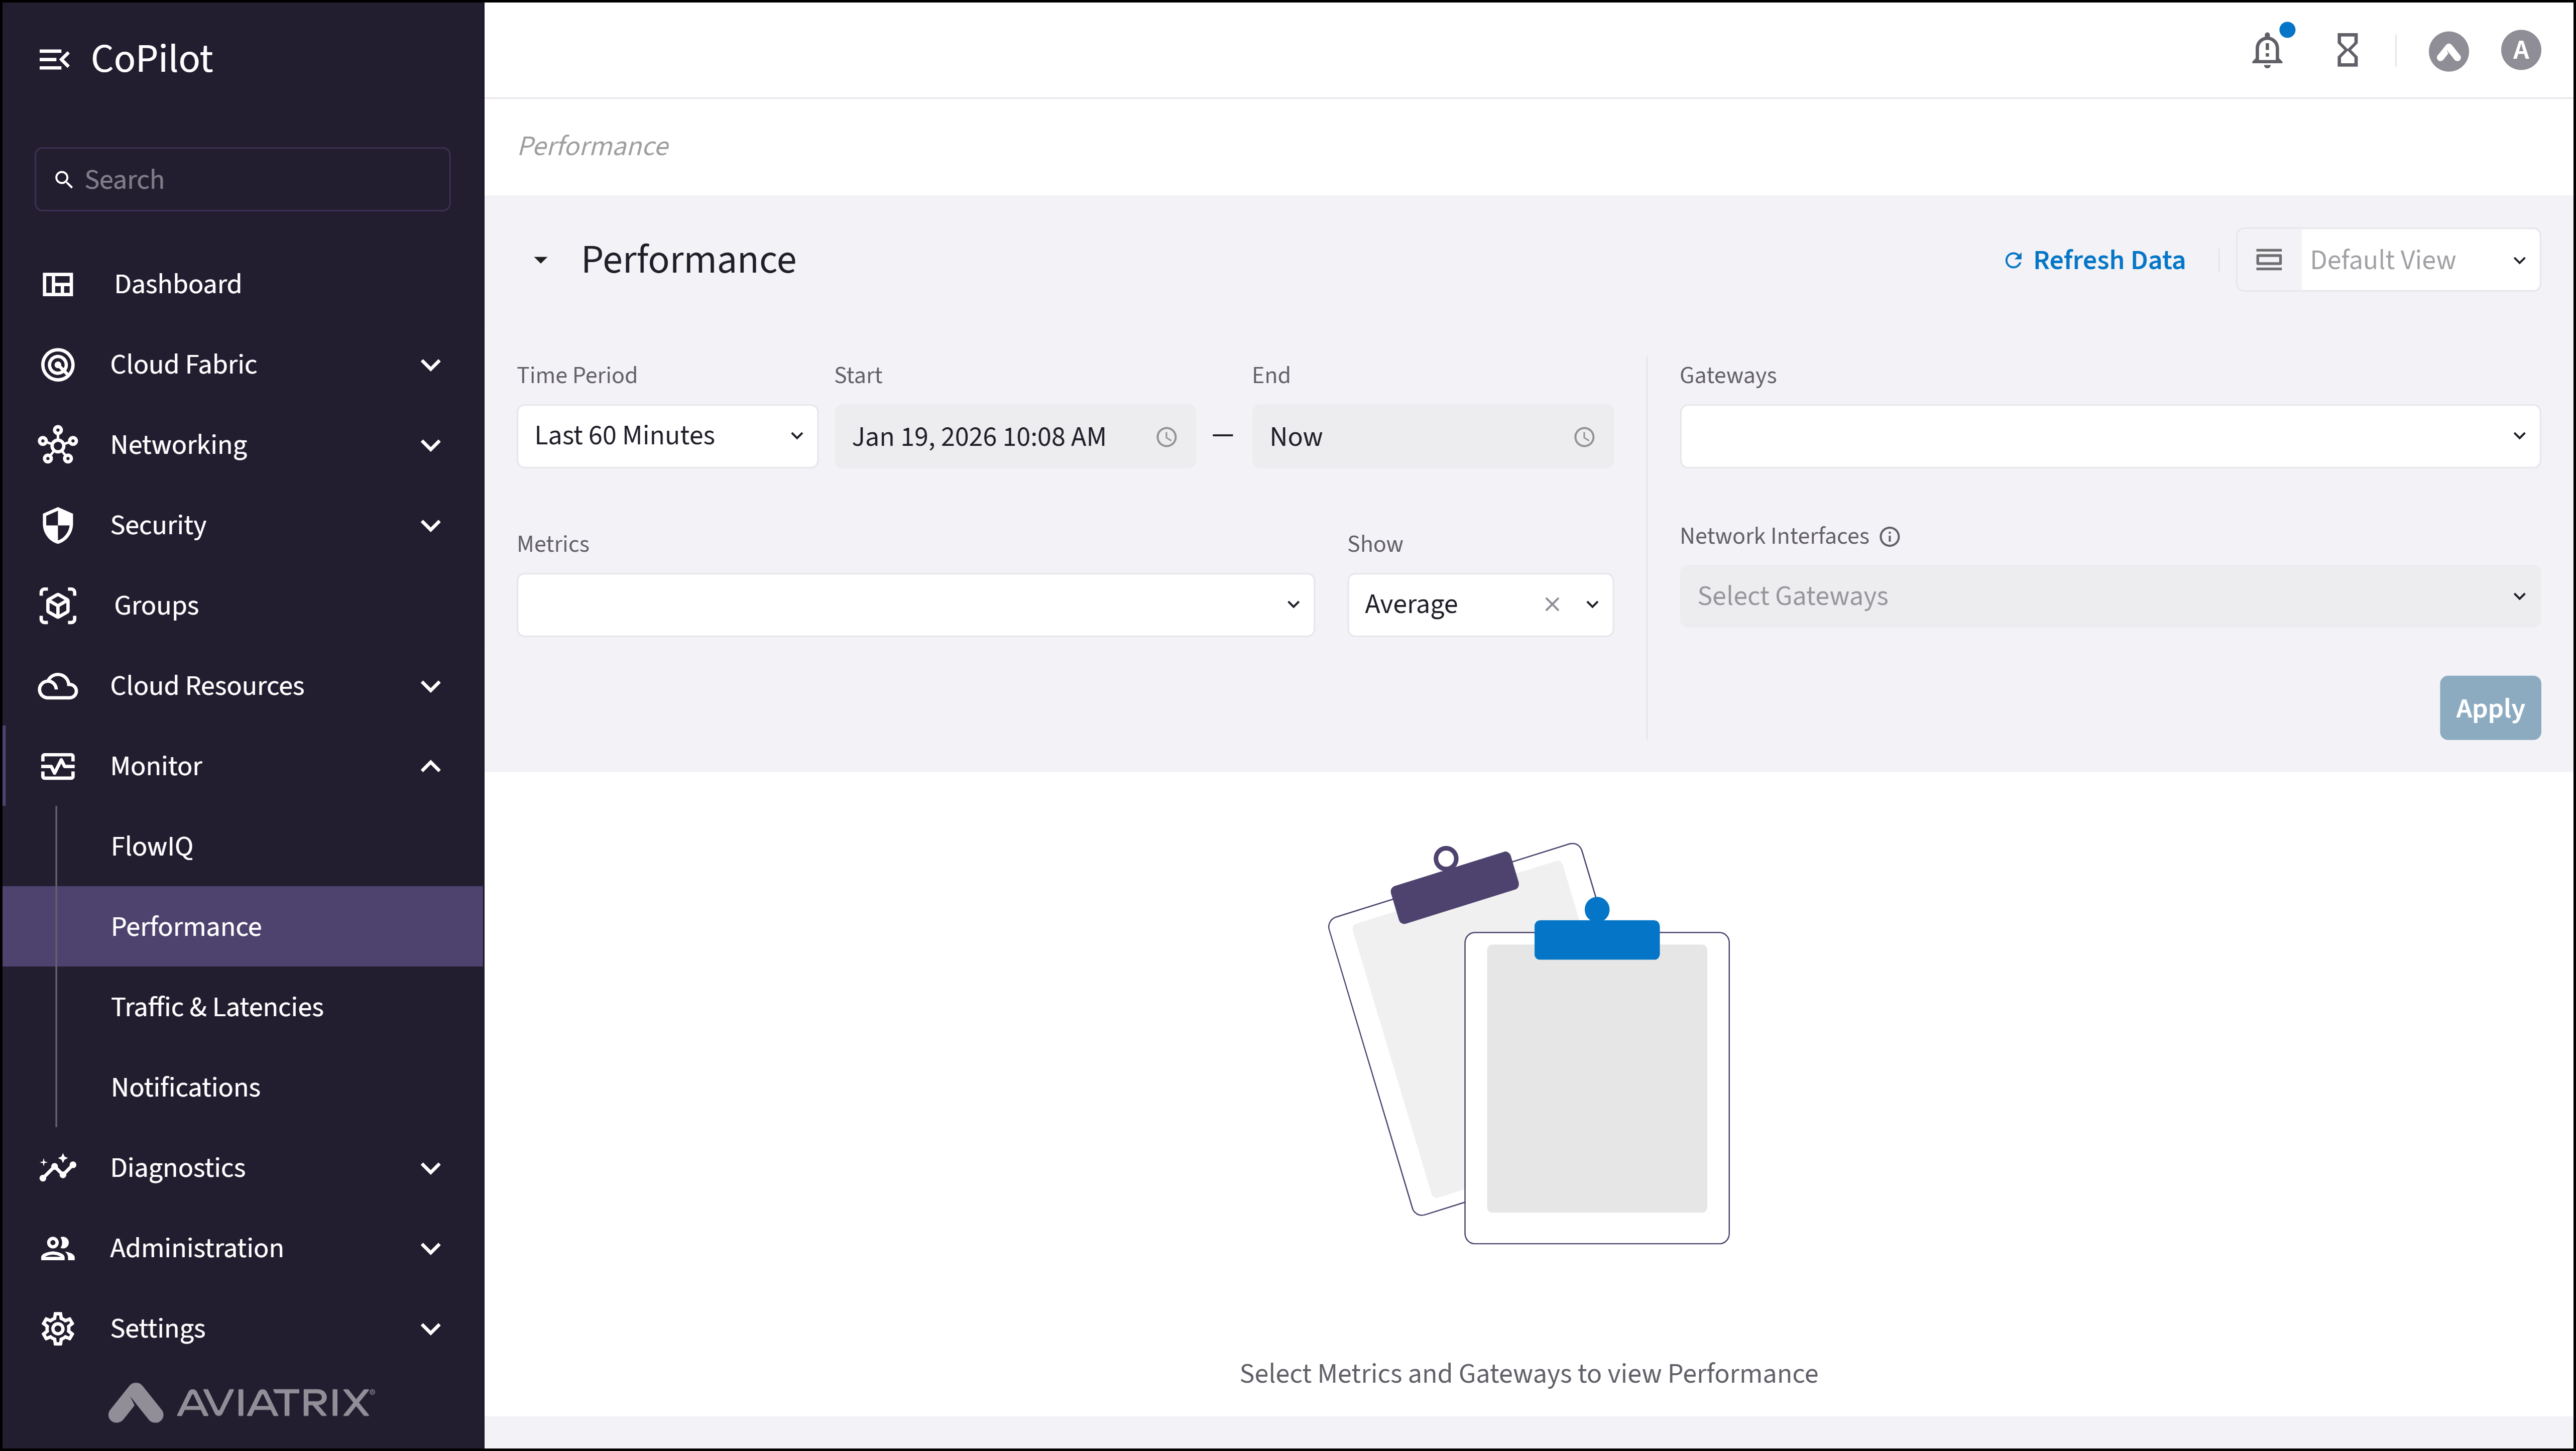Open the Metrics dropdown

[915, 604]
